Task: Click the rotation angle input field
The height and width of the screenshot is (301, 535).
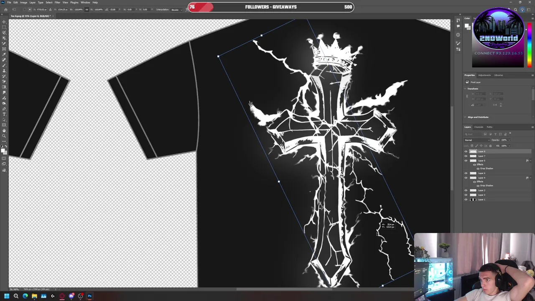Action: pyautogui.click(x=114, y=10)
